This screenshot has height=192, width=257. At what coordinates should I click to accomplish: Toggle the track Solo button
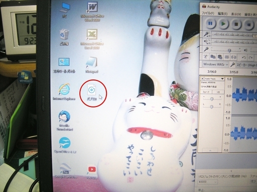click(x=218, y=92)
